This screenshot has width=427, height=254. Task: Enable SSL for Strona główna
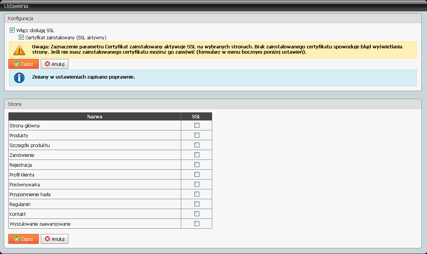[x=197, y=125]
